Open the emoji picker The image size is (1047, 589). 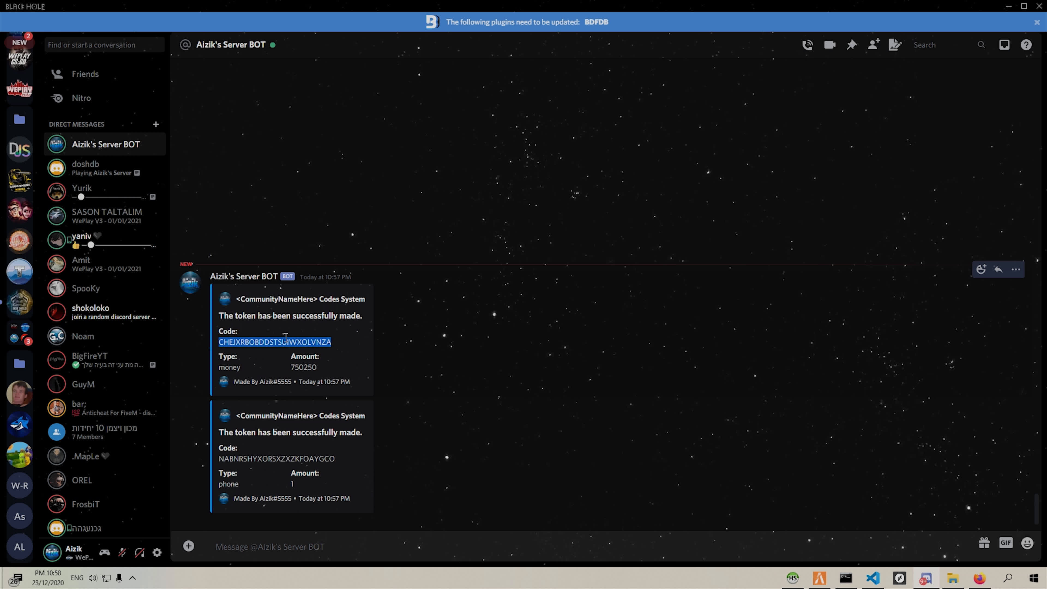pos(1027,543)
